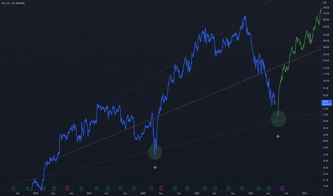333x196 pixels.
Task: Click the 200.00 price axis label
Action: pos(326,41)
